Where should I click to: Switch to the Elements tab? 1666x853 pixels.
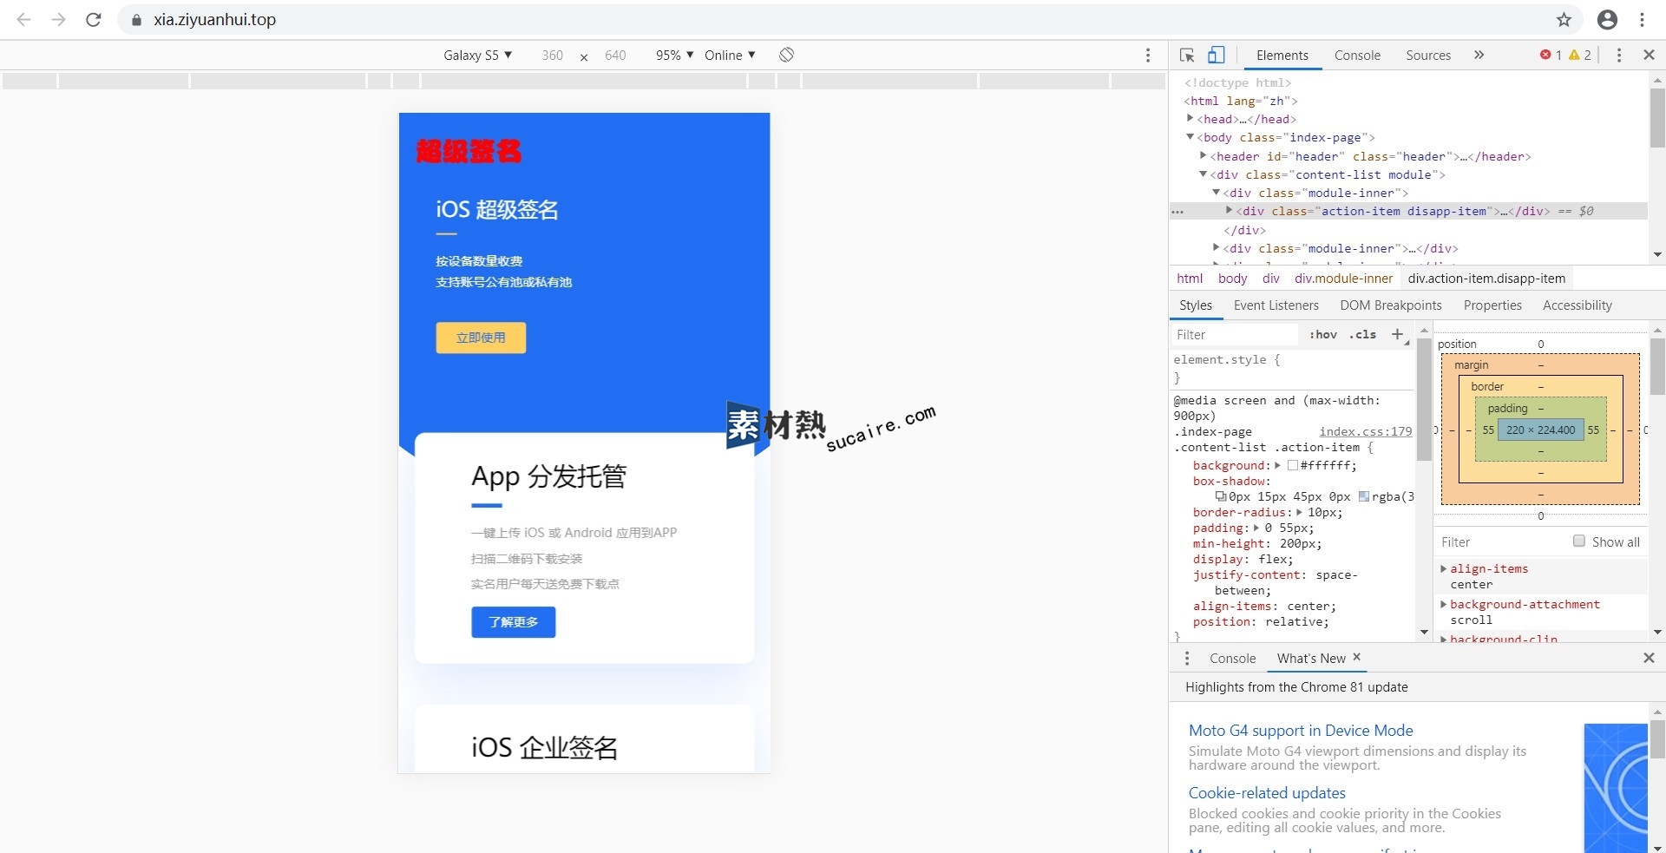click(x=1282, y=55)
